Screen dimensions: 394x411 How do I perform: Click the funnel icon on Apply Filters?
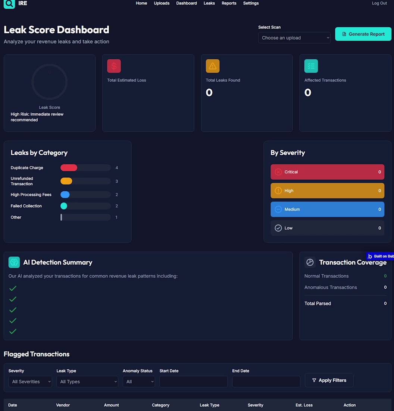(x=314, y=380)
